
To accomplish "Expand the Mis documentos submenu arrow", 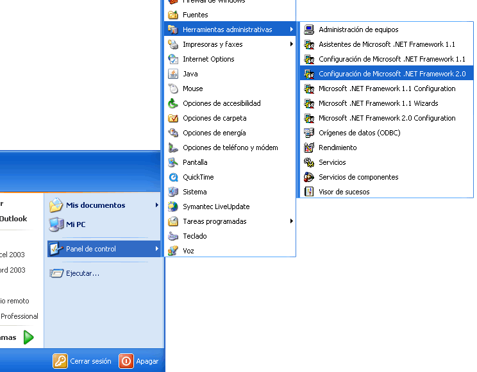I will [x=156, y=205].
